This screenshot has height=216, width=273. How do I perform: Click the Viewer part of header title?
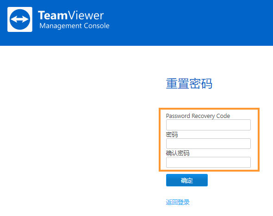tap(86, 15)
